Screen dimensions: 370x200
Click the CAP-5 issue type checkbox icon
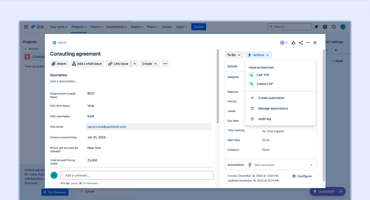(x=55, y=43)
